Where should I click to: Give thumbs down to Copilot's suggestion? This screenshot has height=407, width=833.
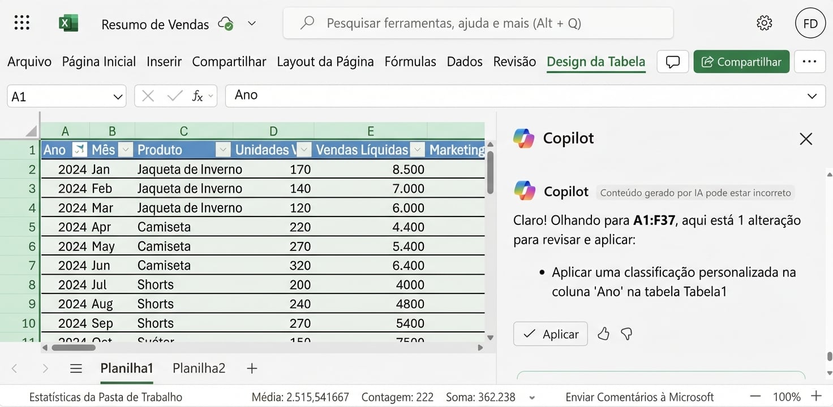(626, 334)
